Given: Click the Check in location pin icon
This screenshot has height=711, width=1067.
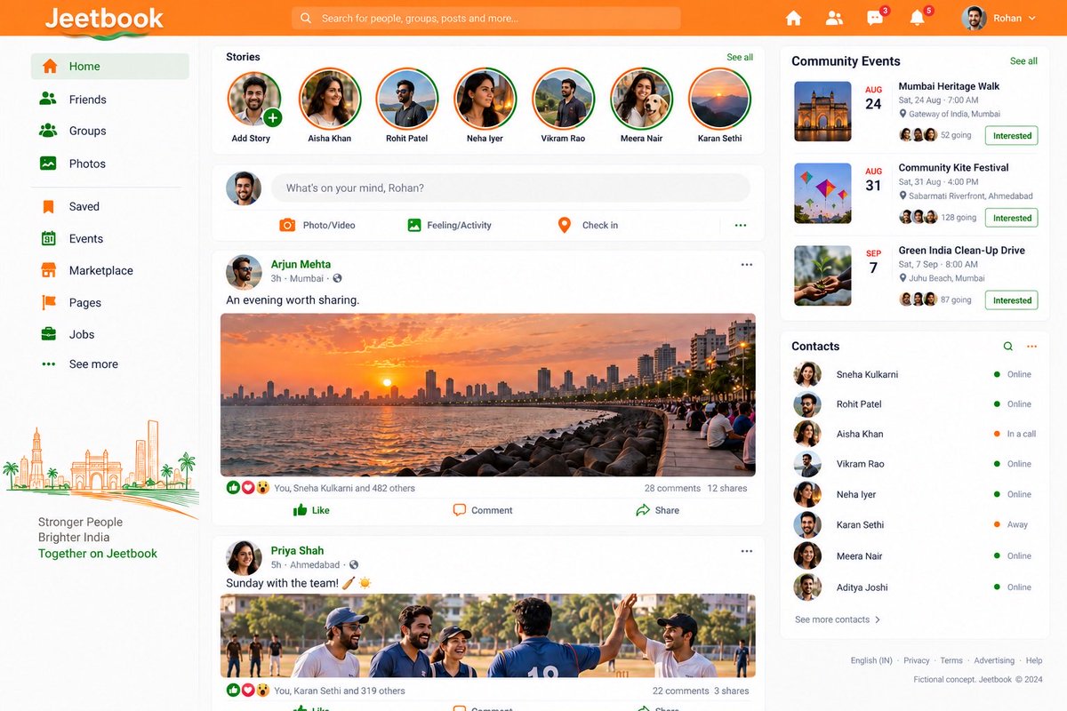Looking at the screenshot, I should [564, 225].
